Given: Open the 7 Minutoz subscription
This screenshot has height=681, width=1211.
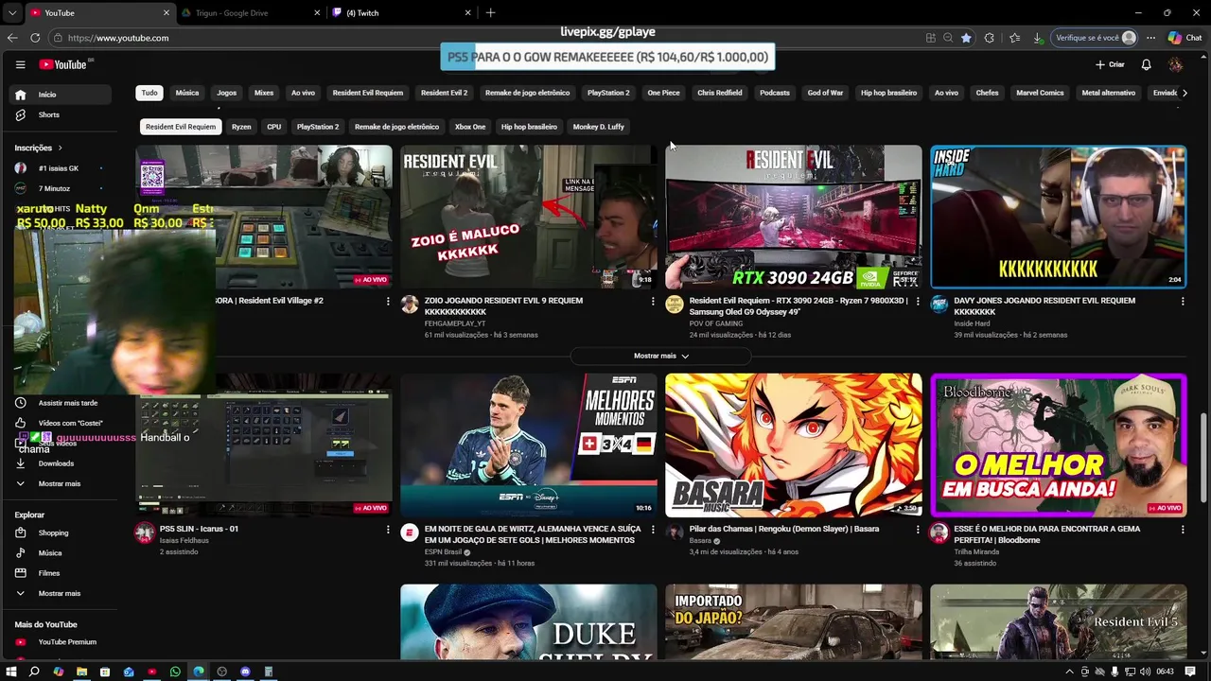Looking at the screenshot, I should pyautogui.click(x=60, y=188).
